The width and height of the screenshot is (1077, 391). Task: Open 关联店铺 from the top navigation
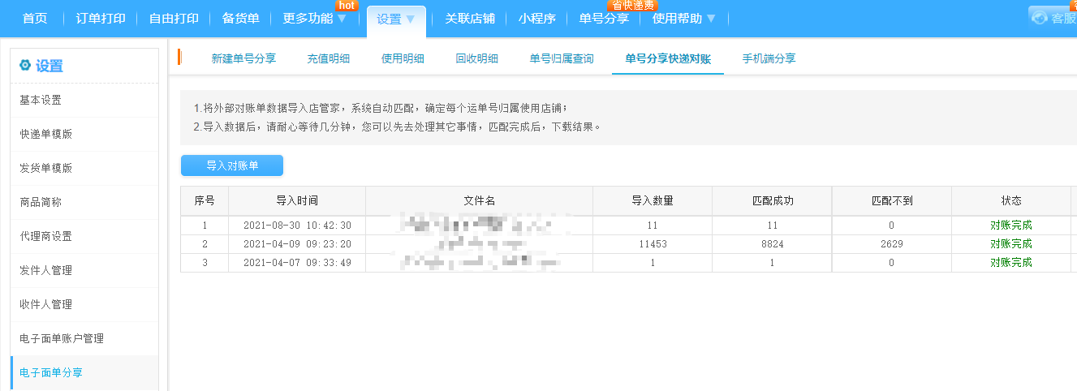click(470, 19)
